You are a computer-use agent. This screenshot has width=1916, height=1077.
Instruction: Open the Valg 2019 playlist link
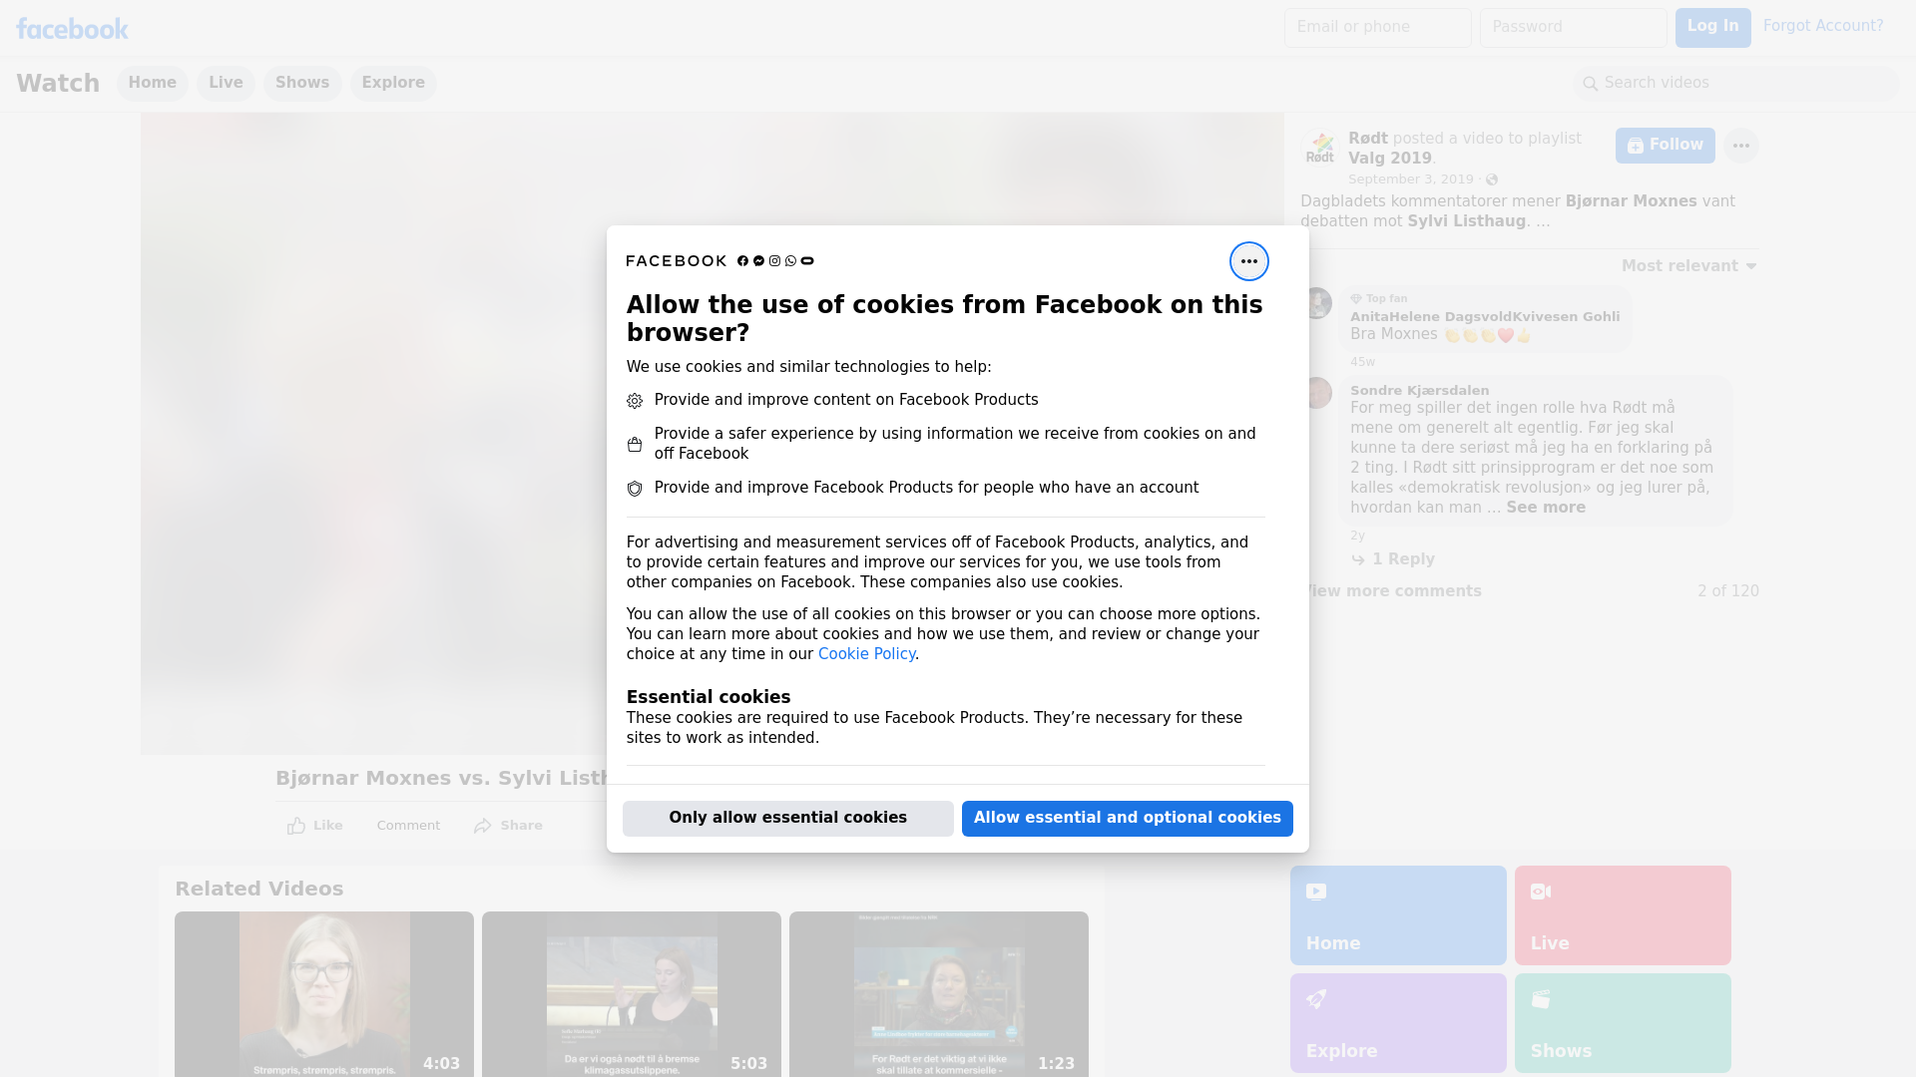pyautogui.click(x=1389, y=159)
